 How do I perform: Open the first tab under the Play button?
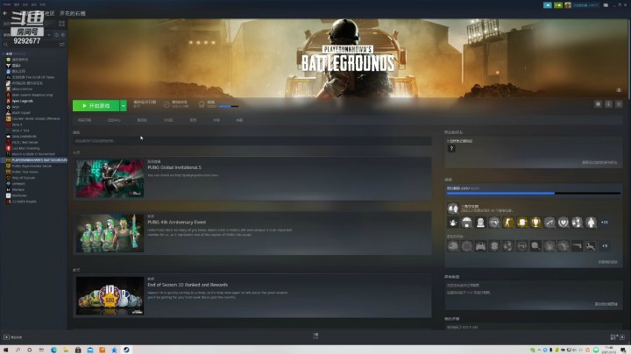(84, 120)
